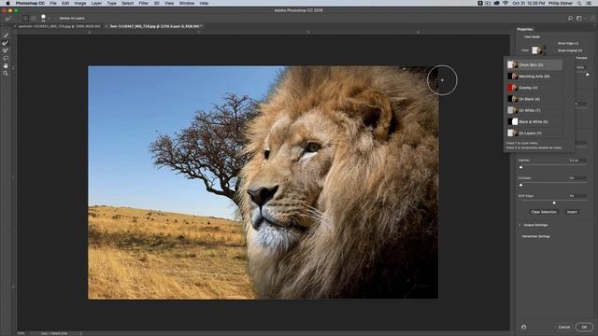Select the Hand tool
This screenshot has height=336, width=598.
coord(6,66)
